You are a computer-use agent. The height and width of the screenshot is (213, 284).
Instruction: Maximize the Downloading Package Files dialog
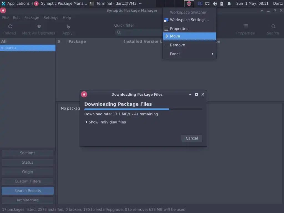(x=196, y=94)
